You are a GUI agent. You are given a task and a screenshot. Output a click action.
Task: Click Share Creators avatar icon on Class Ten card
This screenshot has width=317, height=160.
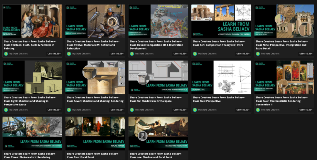[195, 54]
